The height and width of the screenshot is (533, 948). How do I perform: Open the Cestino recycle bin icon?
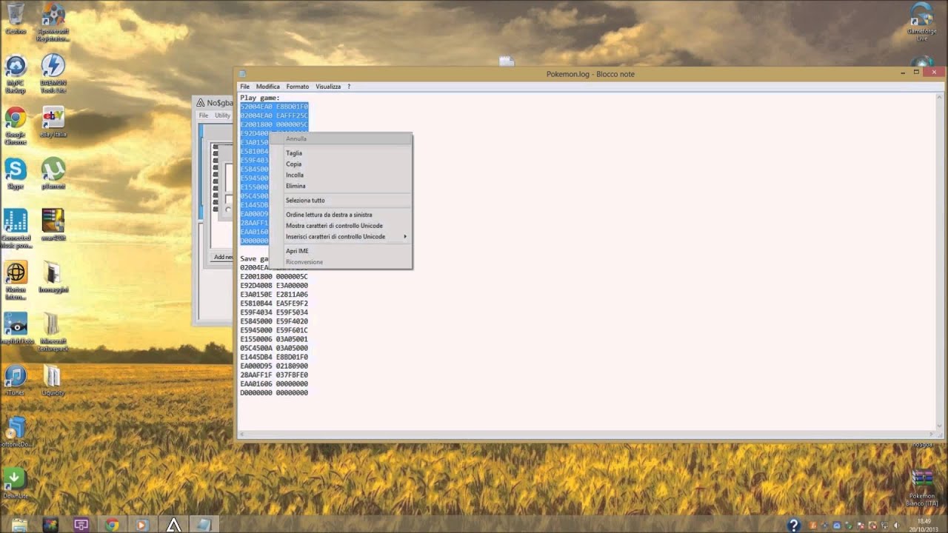tap(16, 18)
